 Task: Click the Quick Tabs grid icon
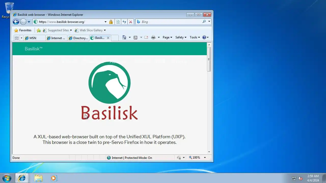click(17, 38)
